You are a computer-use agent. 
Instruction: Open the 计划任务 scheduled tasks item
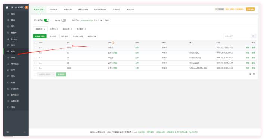16,89
